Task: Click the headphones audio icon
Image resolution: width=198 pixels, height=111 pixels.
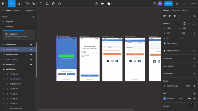Action: tap(154, 4)
